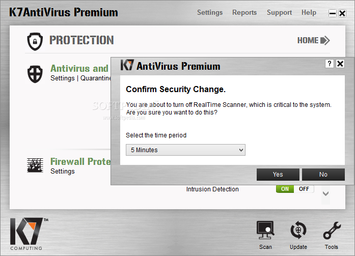355x256 pixels.
Task: Click the Antivirus shield cross icon
Action: [35, 74]
